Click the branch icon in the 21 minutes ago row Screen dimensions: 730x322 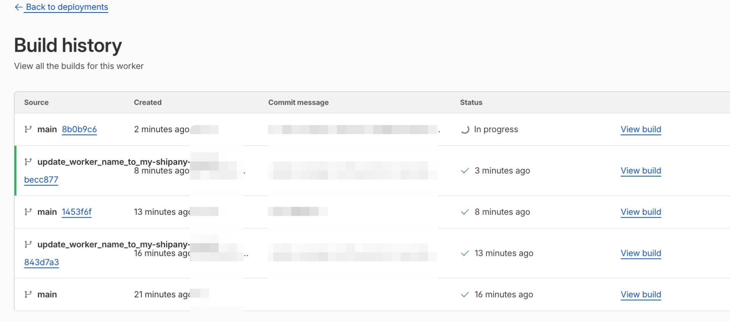click(x=28, y=294)
